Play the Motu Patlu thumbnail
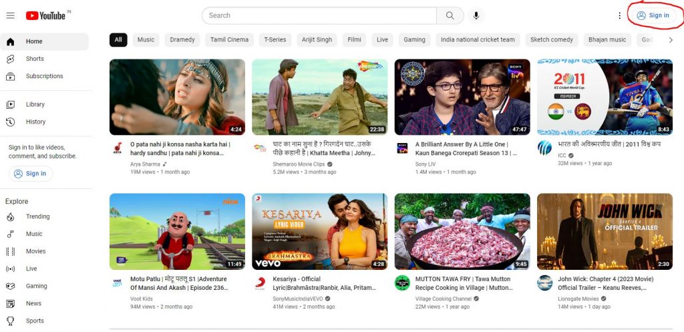Viewport: 684px width, 332px height. pos(177,232)
